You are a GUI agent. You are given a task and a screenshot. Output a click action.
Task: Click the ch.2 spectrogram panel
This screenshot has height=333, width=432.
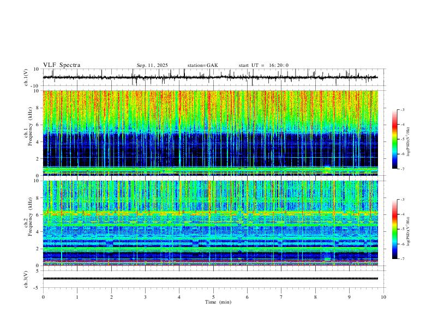(210, 223)
